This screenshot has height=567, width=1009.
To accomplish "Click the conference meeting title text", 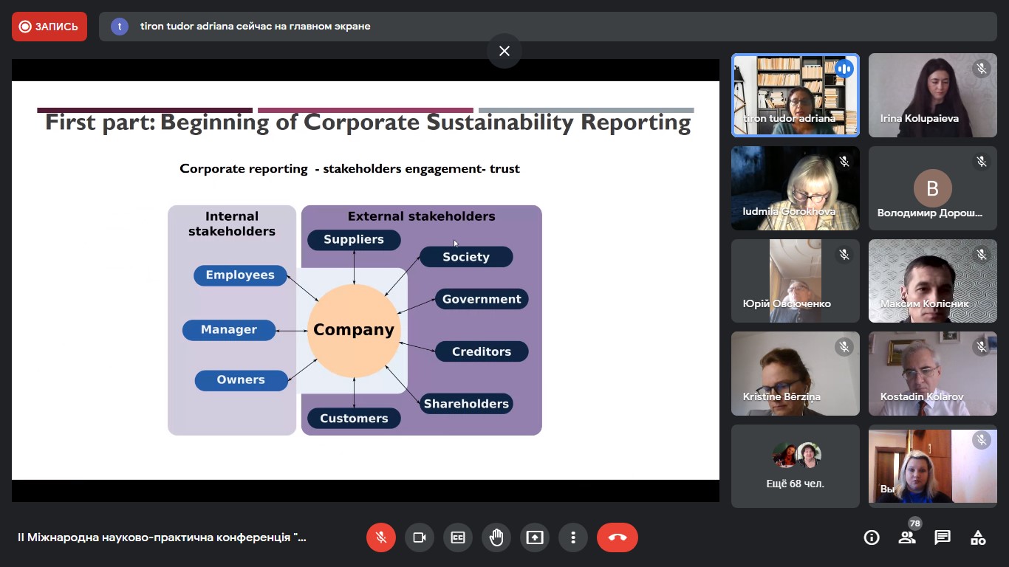I will point(162,537).
